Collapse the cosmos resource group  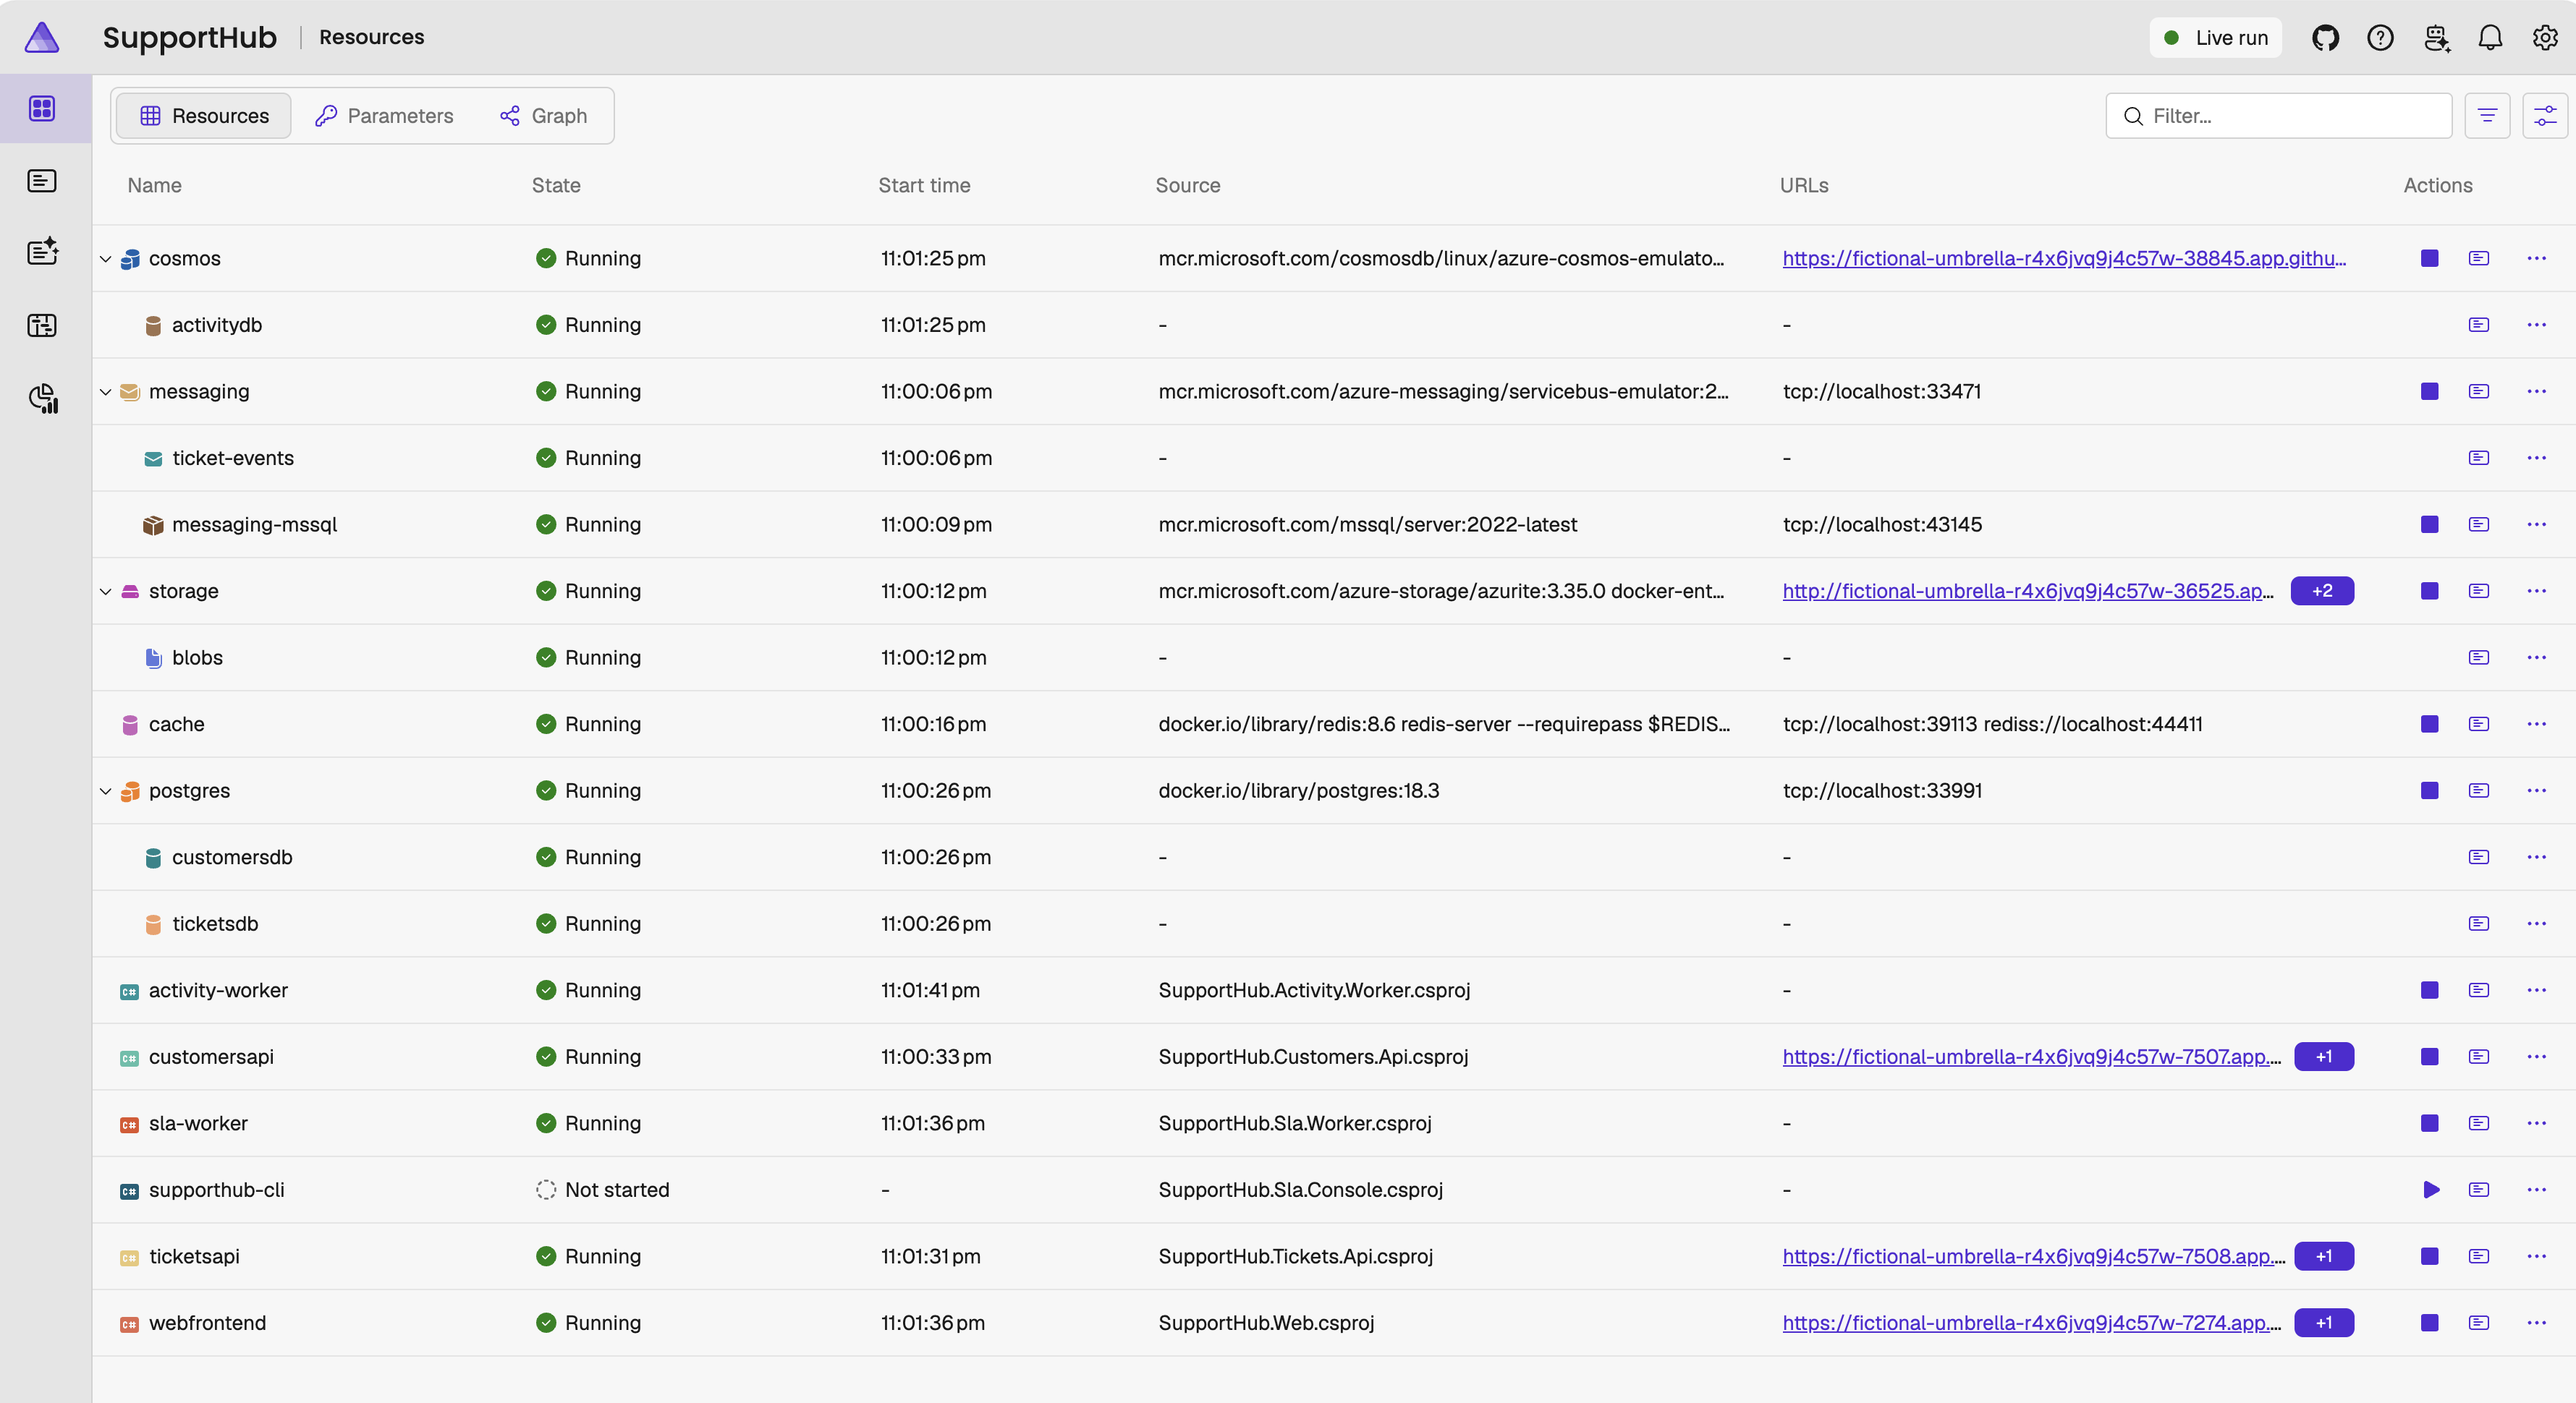point(105,259)
